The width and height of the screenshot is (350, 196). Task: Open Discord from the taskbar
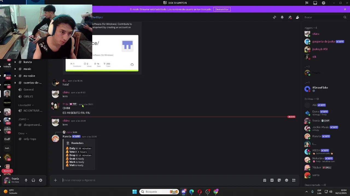(183, 192)
